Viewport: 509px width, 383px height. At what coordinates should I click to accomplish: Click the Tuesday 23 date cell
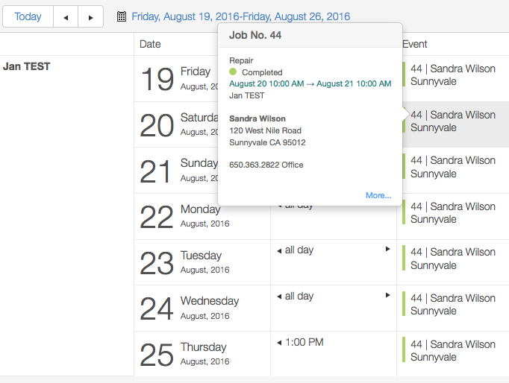202,262
